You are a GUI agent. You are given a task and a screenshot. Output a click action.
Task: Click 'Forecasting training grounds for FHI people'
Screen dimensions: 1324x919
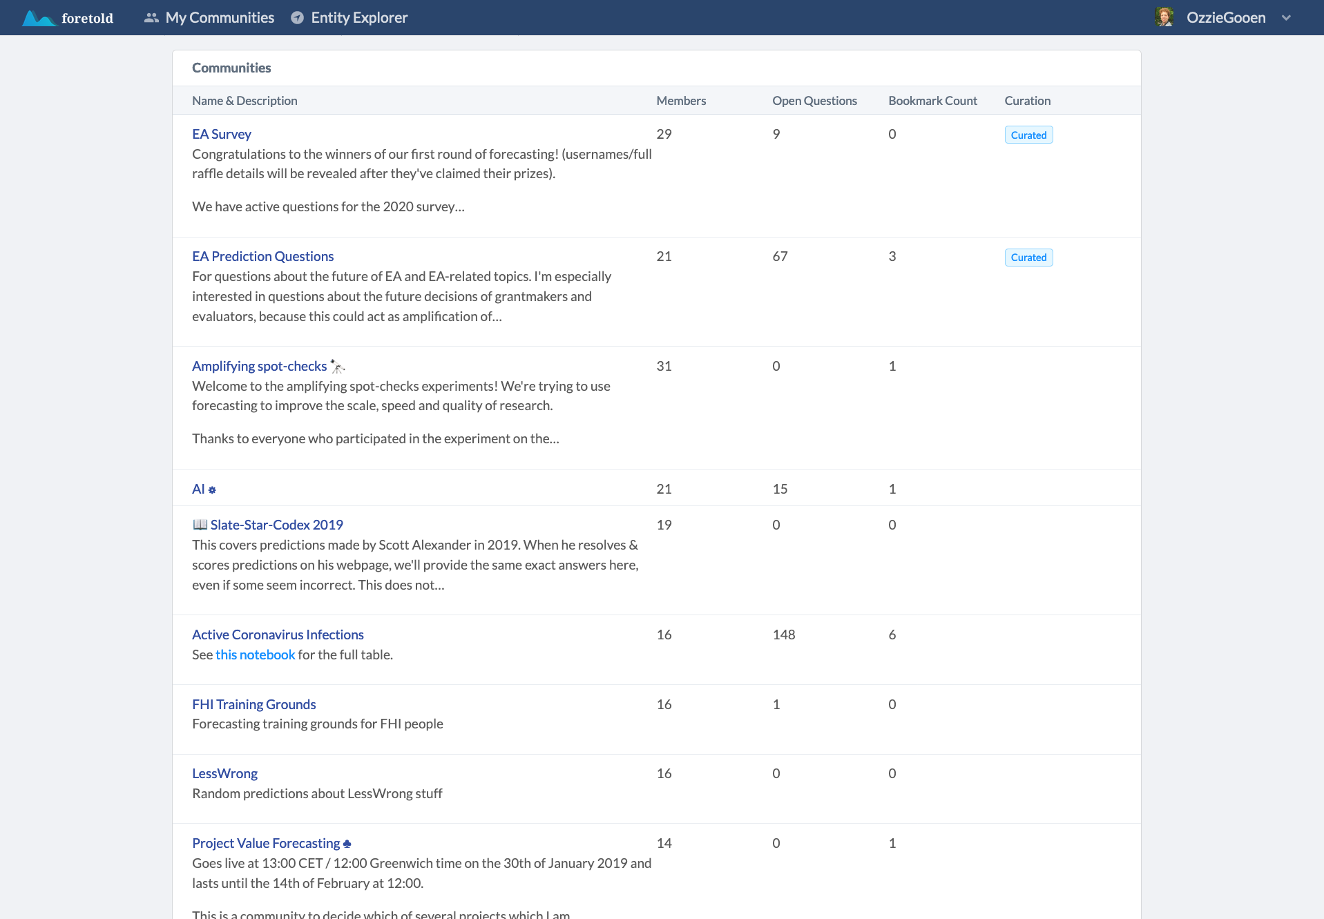318,724
